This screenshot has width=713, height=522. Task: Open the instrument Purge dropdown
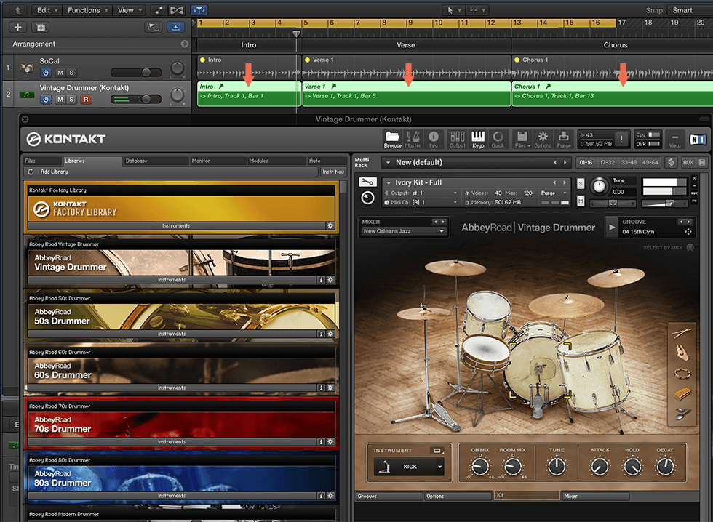554,193
